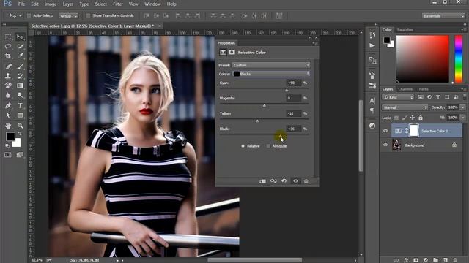Select the Eyedropper tool

pos(20,56)
